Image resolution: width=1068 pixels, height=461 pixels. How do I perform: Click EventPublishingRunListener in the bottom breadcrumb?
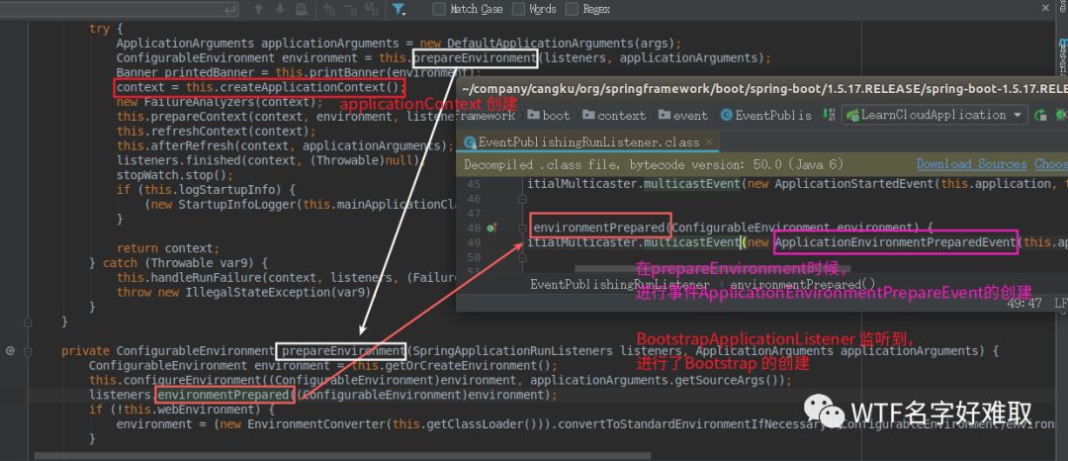620,285
